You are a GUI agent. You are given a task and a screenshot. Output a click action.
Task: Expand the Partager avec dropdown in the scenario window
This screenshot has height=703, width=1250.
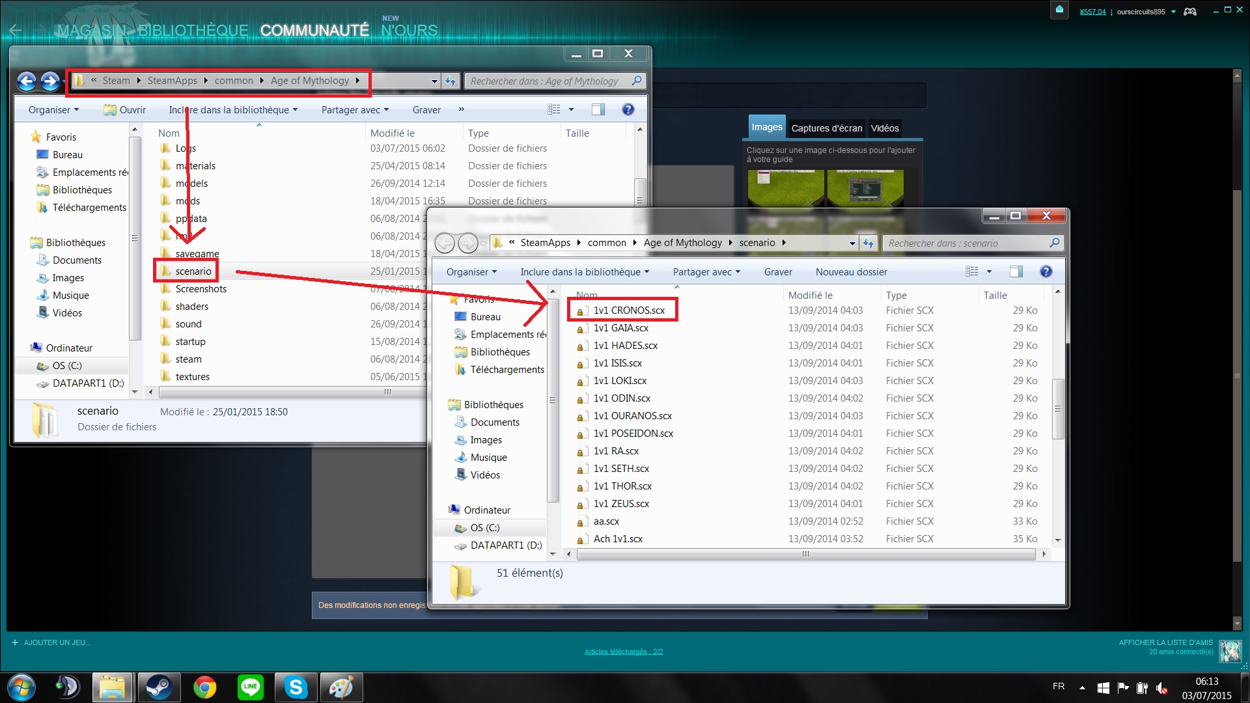click(706, 272)
